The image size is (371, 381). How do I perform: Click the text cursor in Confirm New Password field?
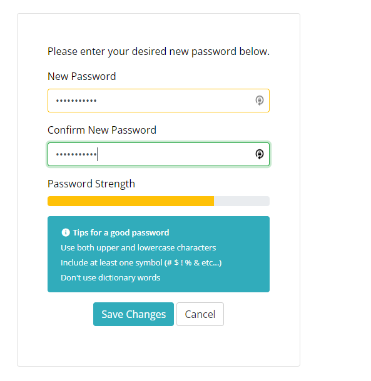(98, 154)
